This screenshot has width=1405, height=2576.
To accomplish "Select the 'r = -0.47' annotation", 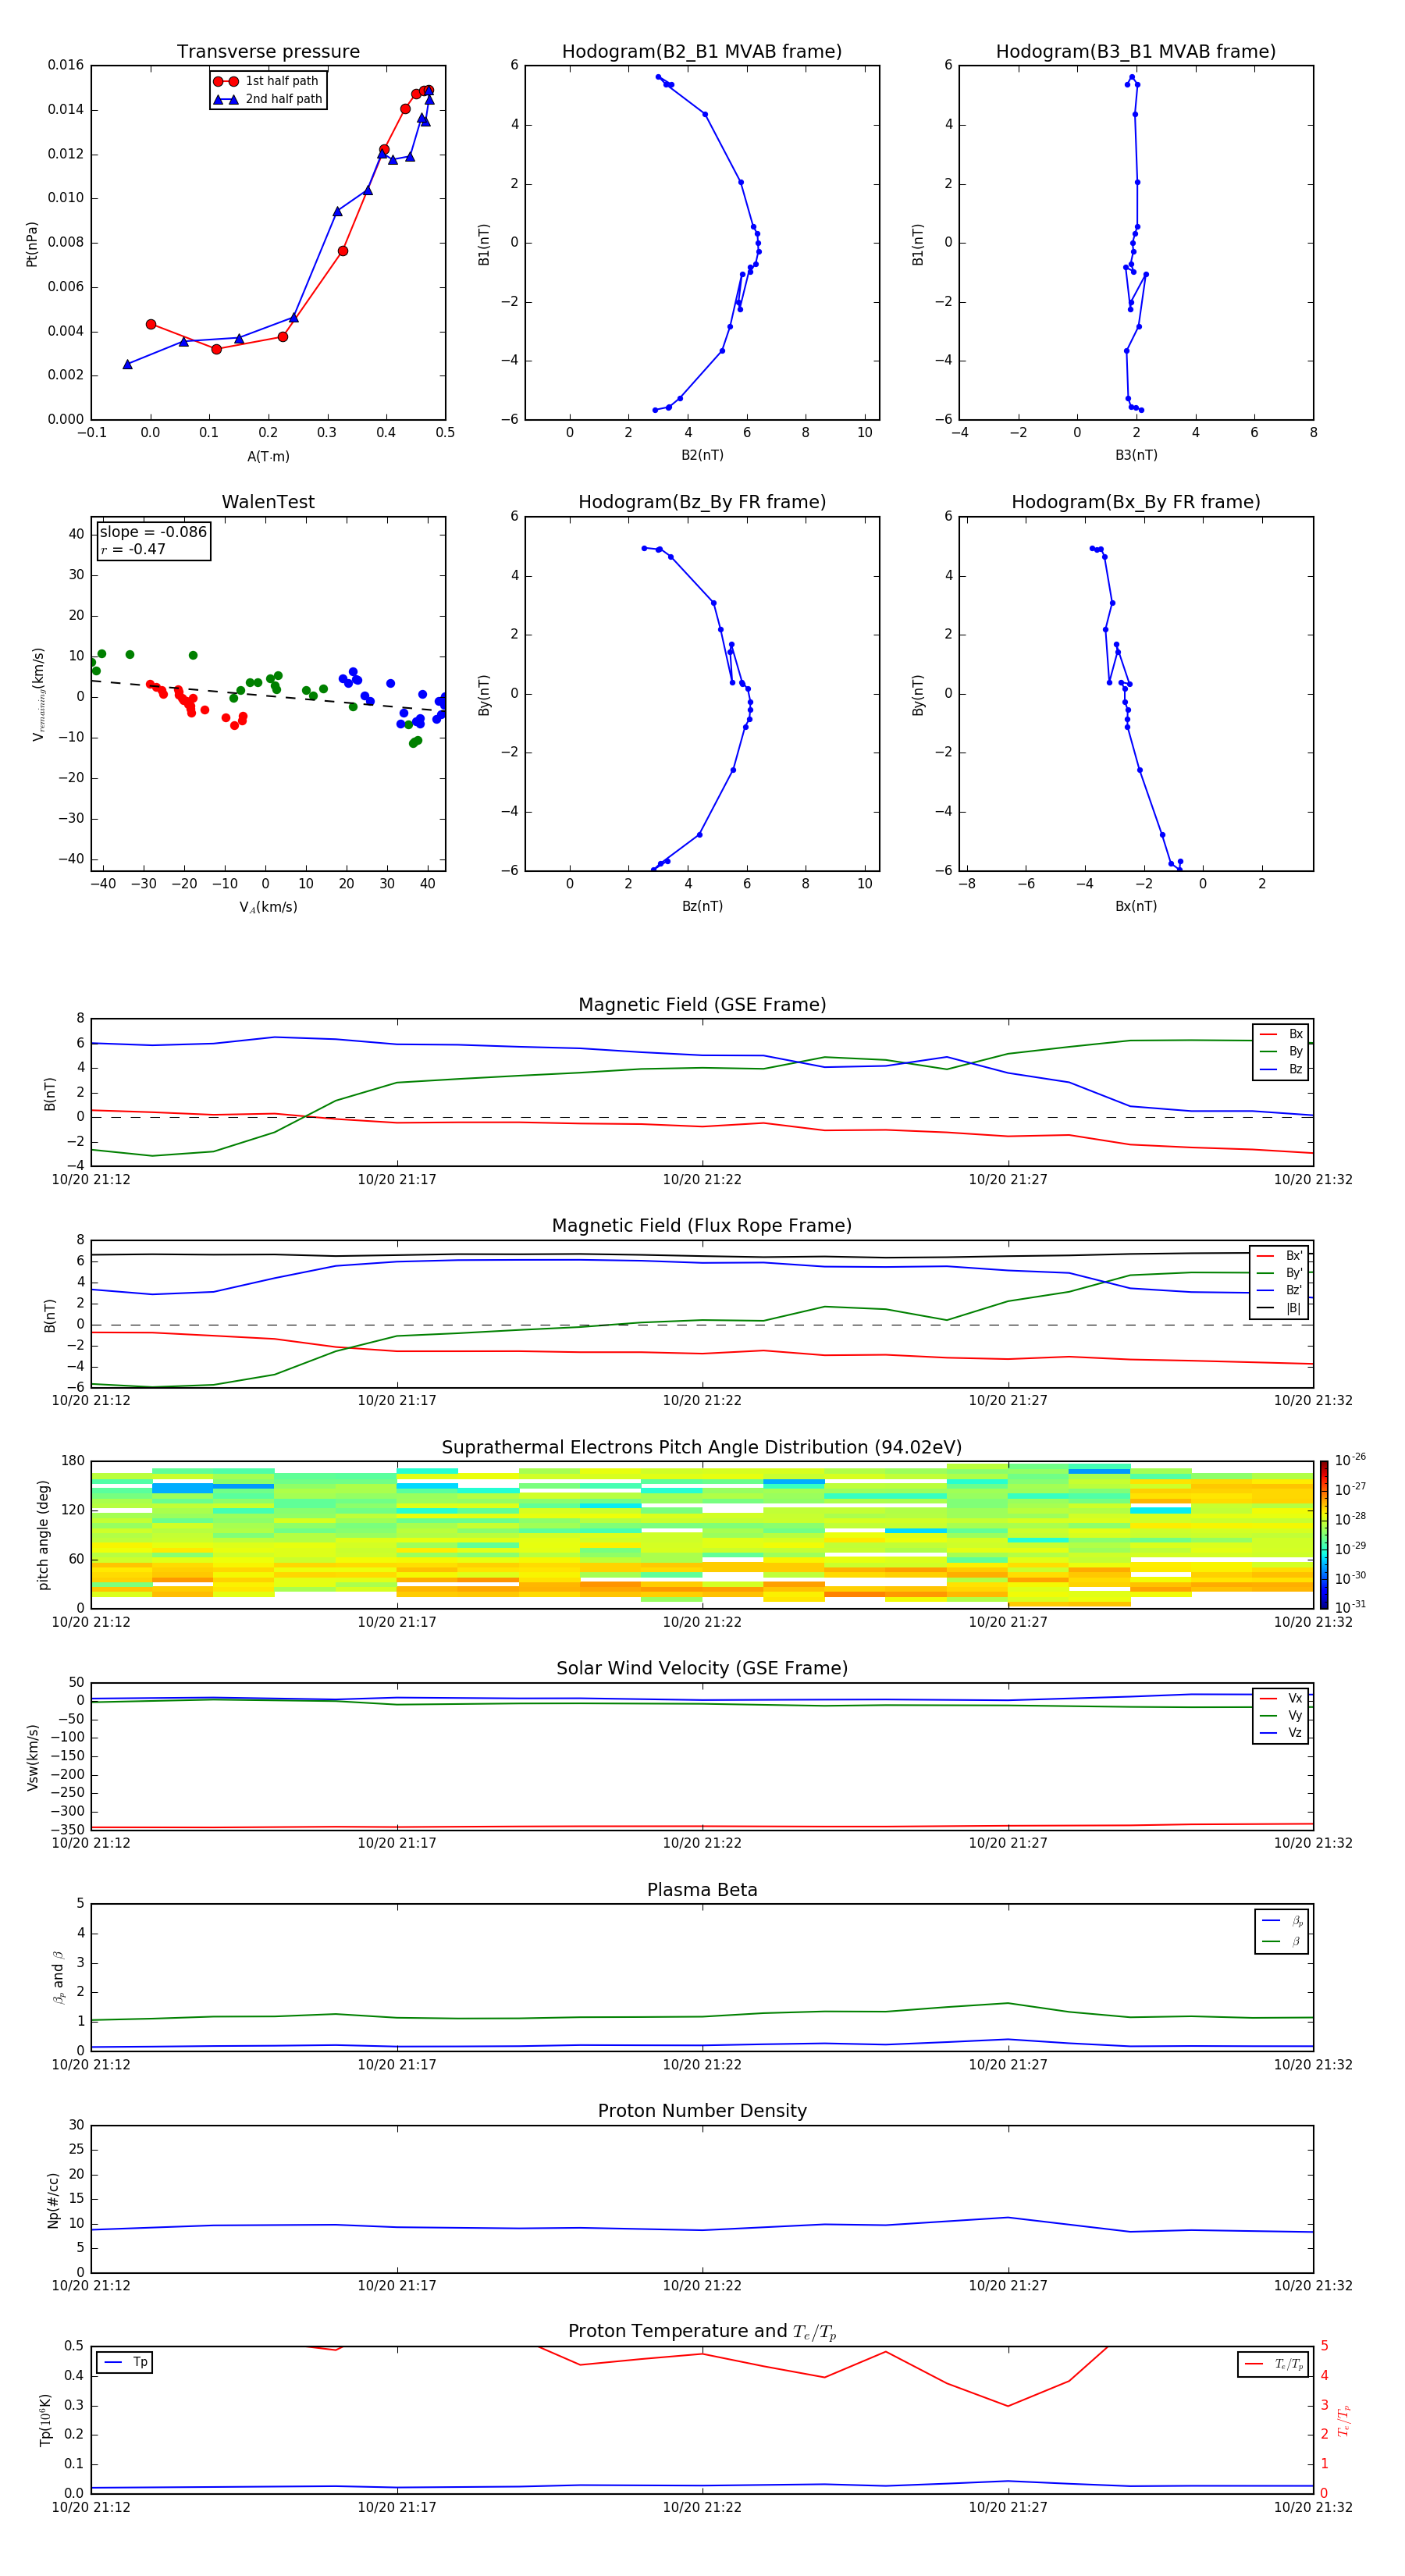I will (133, 549).
